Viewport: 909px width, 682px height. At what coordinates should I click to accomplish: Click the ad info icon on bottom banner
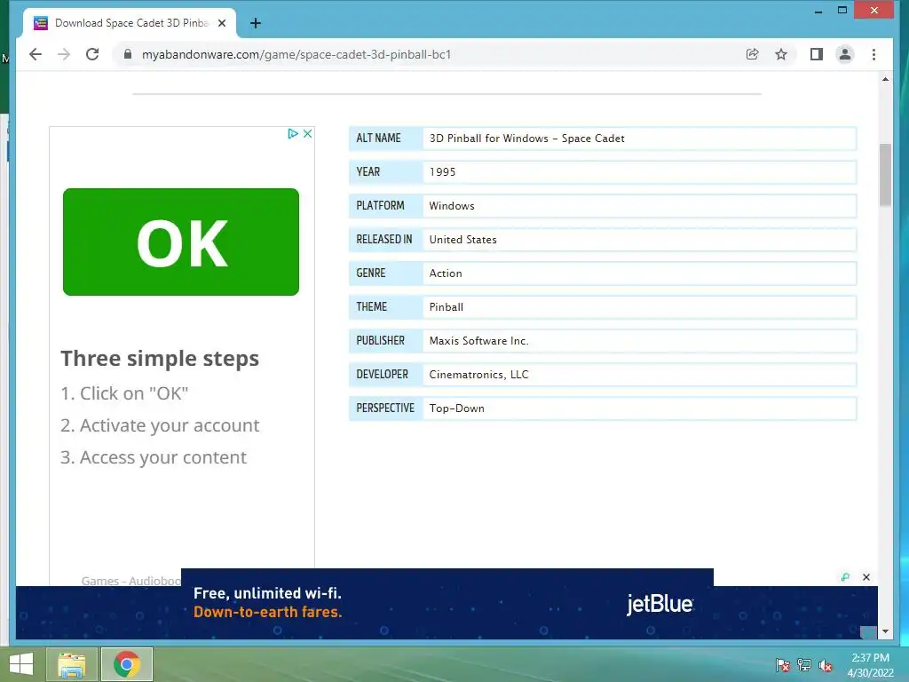(845, 577)
